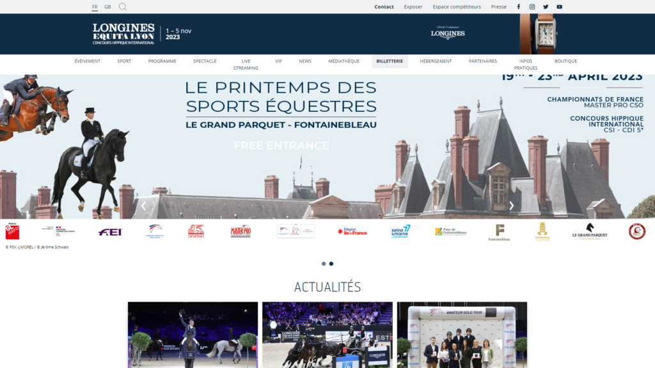Open the Boutique menu item
The width and height of the screenshot is (655, 368).
pyautogui.click(x=565, y=61)
